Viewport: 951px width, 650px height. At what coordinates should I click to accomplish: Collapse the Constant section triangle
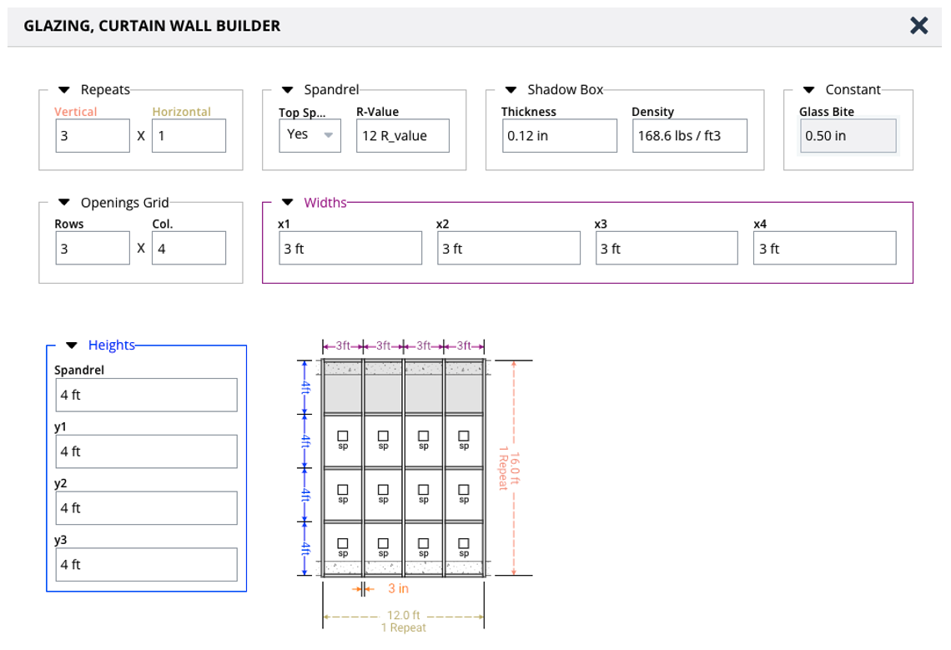pyautogui.click(x=809, y=90)
